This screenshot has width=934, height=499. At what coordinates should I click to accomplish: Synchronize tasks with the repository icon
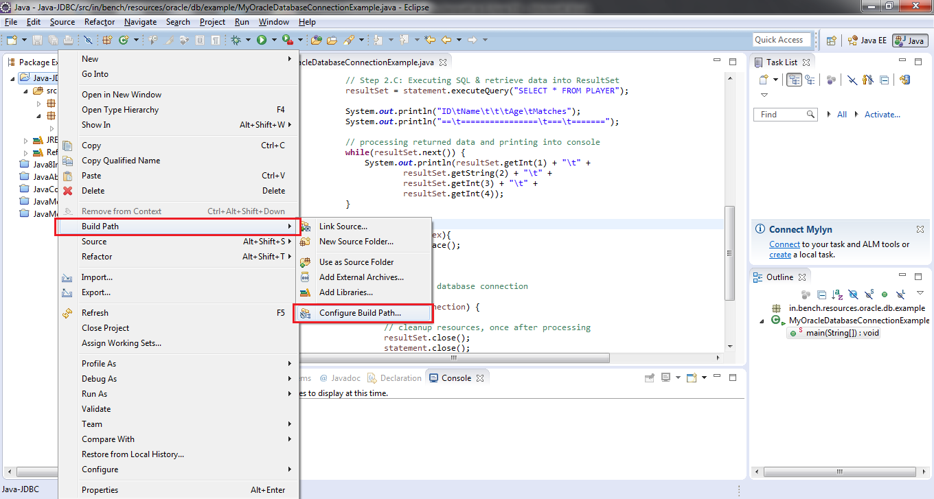tap(905, 80)
